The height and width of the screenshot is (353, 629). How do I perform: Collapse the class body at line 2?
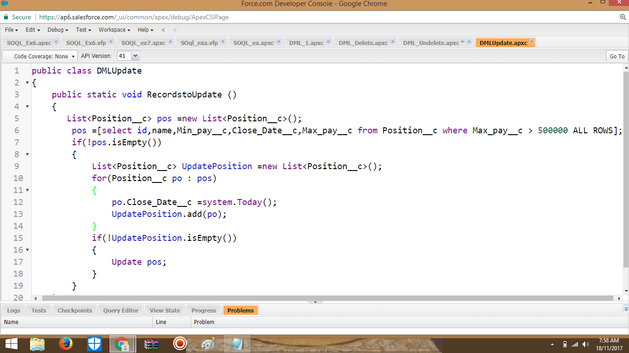tap(27, 83)
